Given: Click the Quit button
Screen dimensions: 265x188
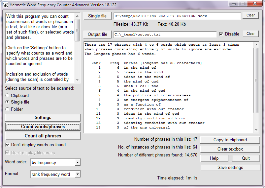Looking at the screenshot, I should tap(246, 158).
